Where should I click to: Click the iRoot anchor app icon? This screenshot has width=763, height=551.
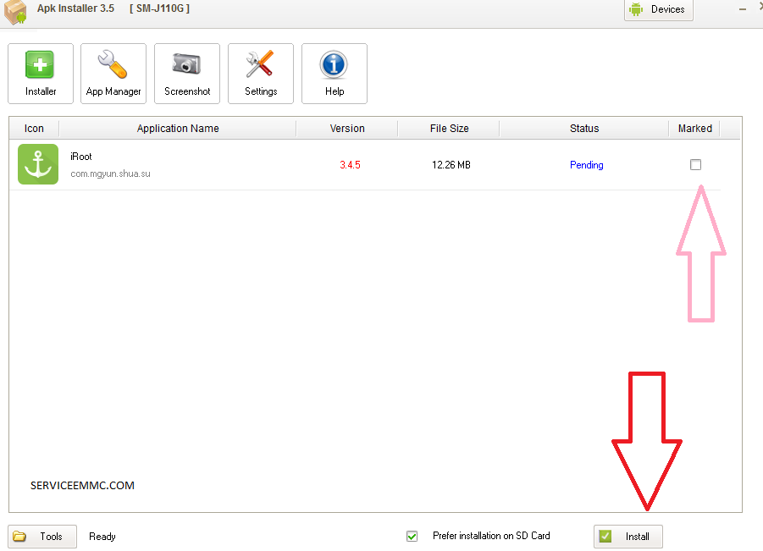point(38,164)
